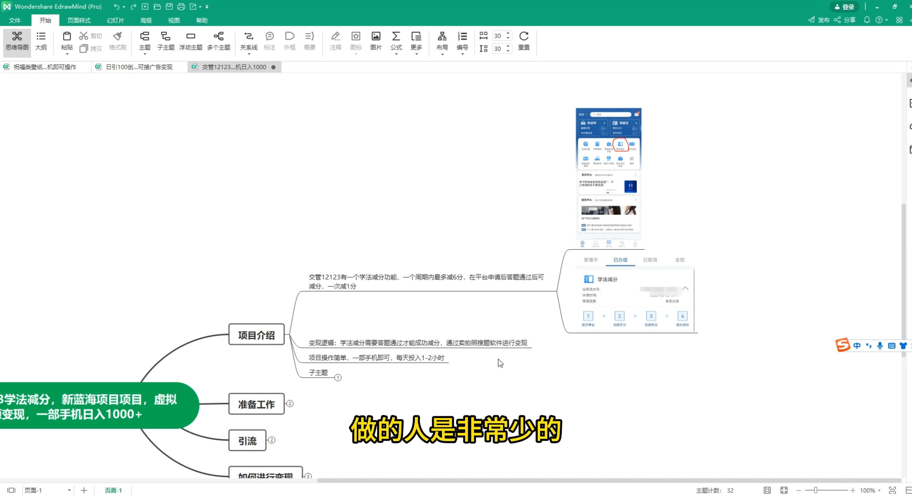Switch to 大纲 outline view
This screenshot has height=496, width=912.
[41, 42]
